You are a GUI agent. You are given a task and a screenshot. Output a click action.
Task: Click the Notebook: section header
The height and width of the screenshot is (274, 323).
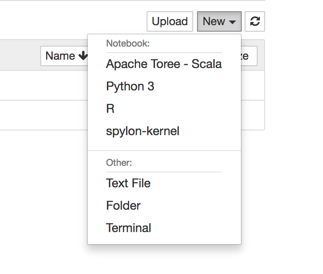[127, 44]
